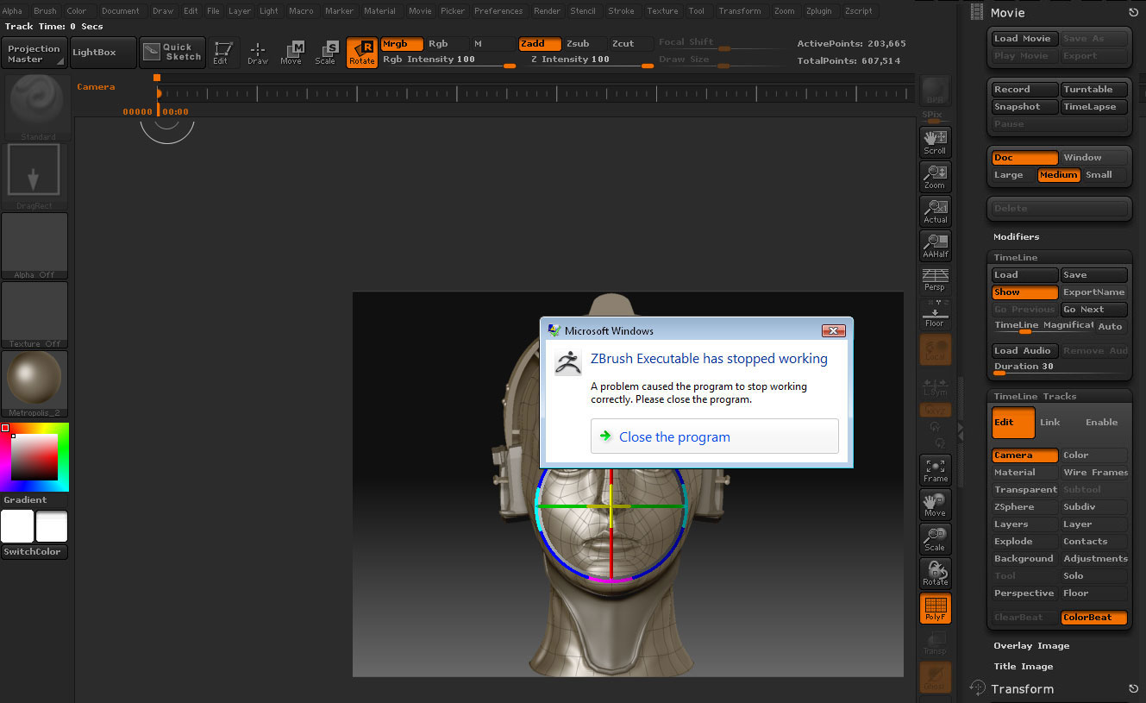Open the Texture Off selector

34,315
